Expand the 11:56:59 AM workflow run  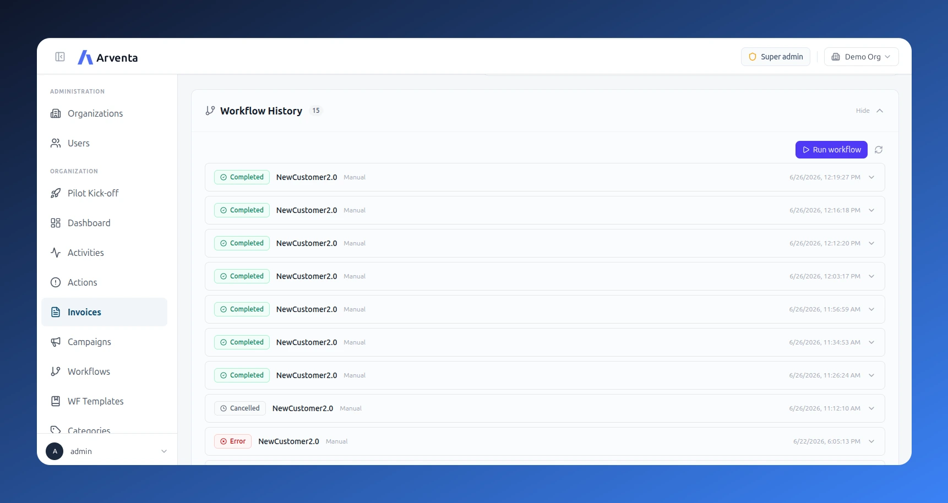[871, 309]
